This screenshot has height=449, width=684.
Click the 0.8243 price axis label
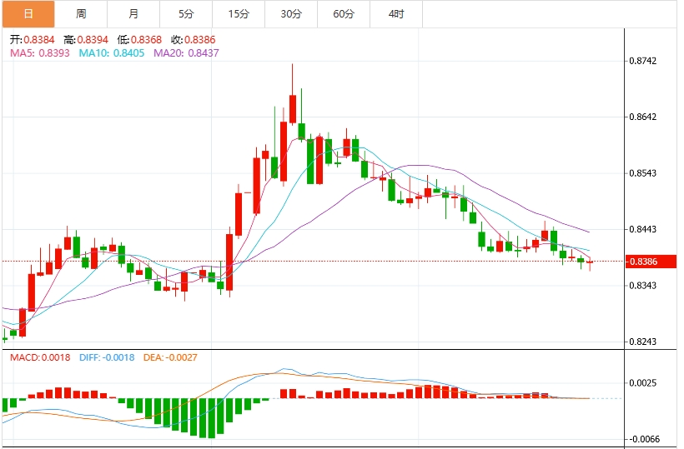coord(642,342)
